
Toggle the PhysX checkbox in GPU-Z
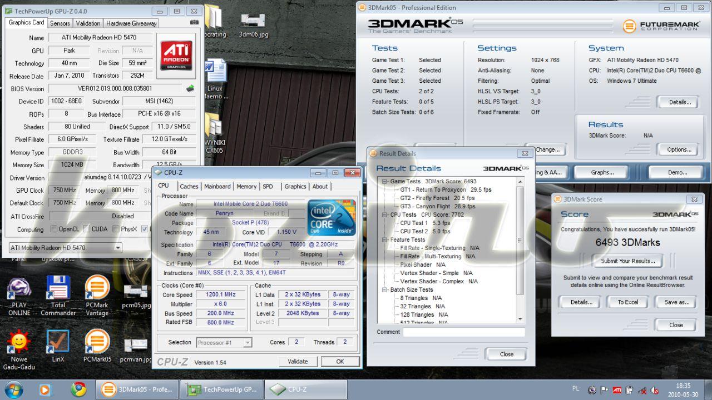coord(116,229)
